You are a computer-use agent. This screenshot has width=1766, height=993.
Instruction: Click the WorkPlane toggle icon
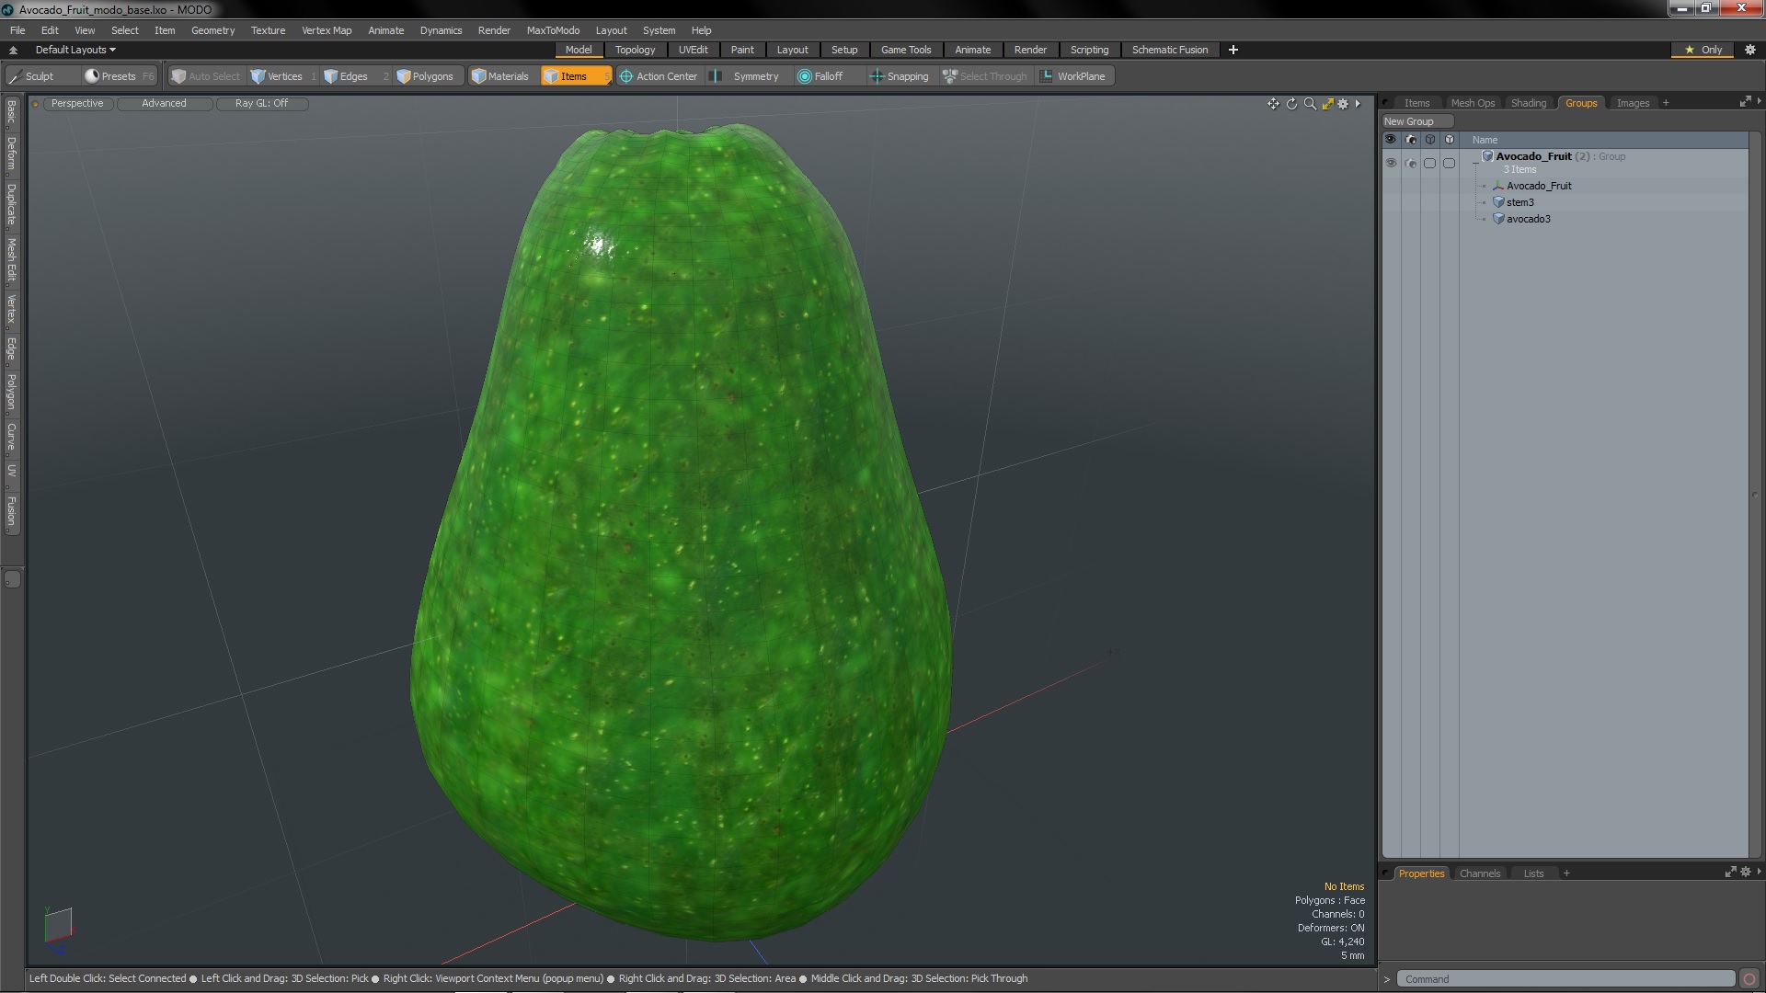click(x=1047, y=76)
